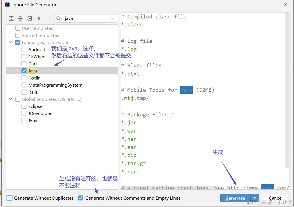Select the JDeveloper row label
Viewport: 294px width, 207px height.
pos(40,114)
